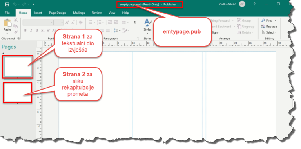Image resolution: width=301 pixels, height=149 pixels.
Task: Open the File backstage menu
Action: (x=7, y=13)
